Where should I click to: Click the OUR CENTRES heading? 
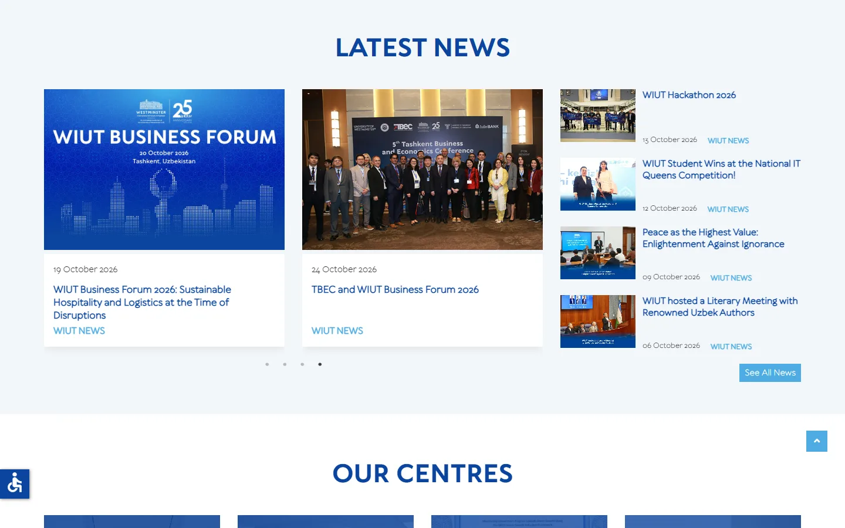pyautogui.click(x=422, y=473)
